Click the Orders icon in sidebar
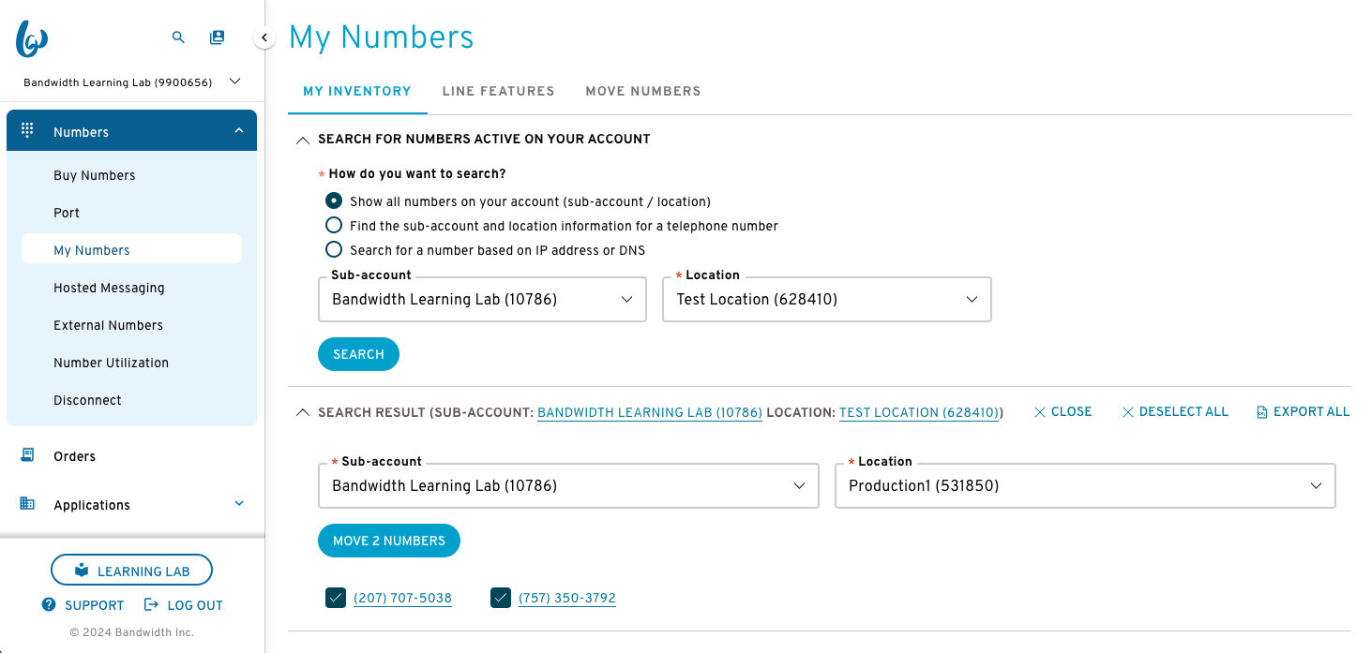Screen dimensions: 1371x653 point(27,455)
